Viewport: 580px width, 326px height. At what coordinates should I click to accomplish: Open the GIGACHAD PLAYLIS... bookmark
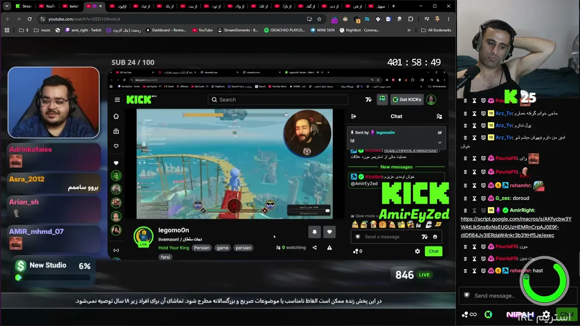click(x=285, y=30)
